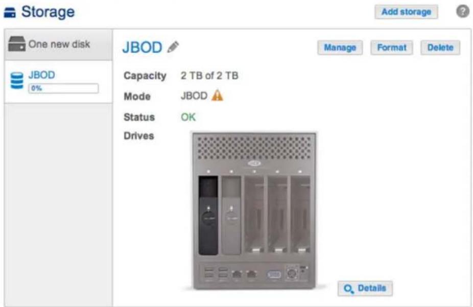Click the '2 TB of 2 TB' capacity value
Viewport: 473px width, 307px height.
click(x=209, y=76)
